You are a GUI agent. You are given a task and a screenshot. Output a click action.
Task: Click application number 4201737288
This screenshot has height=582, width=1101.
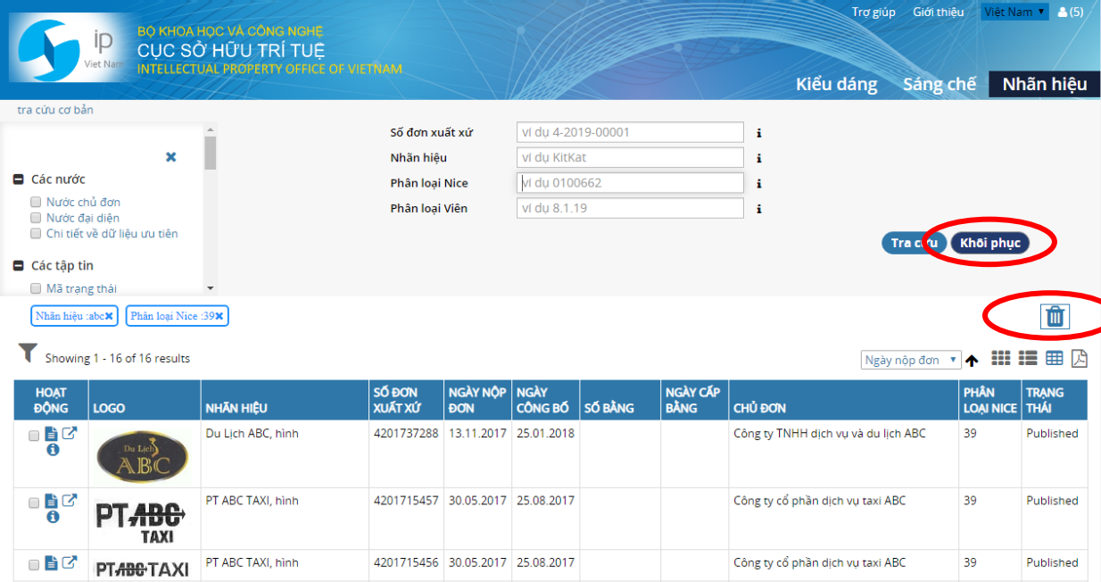406,434
